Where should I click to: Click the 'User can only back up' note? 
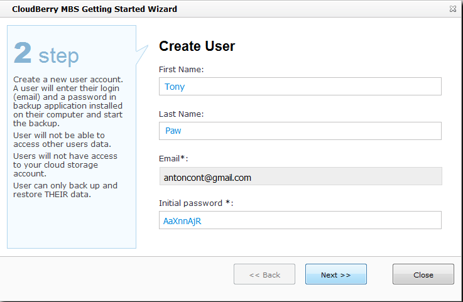coord(65,190)
